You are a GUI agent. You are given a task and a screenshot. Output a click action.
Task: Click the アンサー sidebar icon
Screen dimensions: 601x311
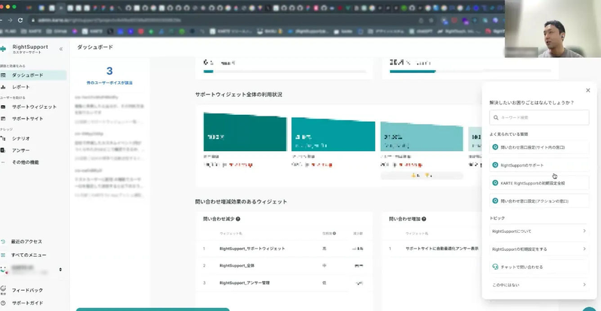point(3,150)
